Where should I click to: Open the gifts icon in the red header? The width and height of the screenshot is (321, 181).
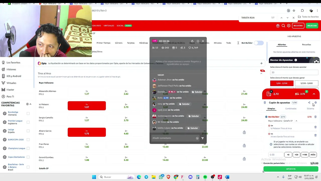click(x=278, y=26)
